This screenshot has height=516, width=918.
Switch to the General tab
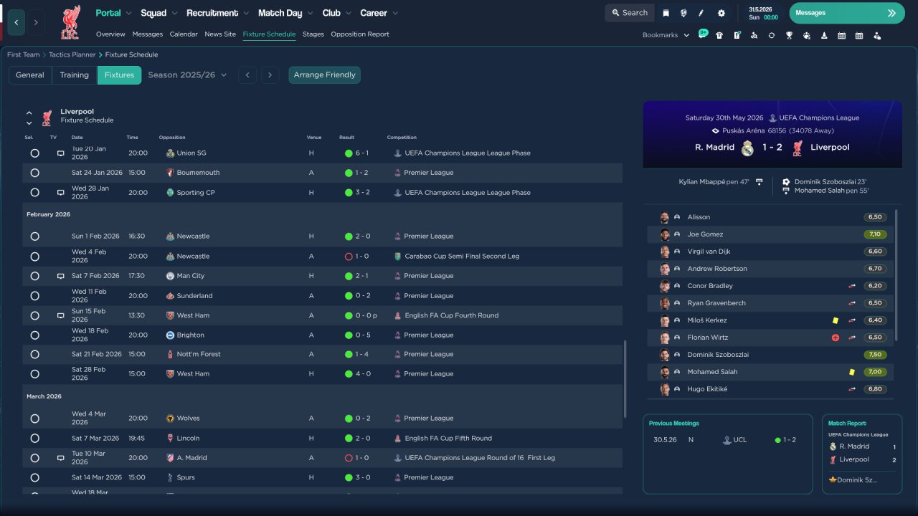pos(30,75)
